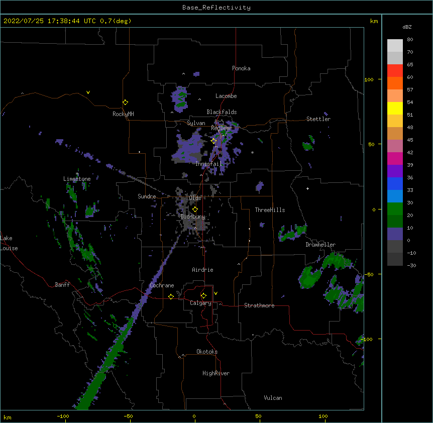The image size is (433, 423).
Task: Click the Didsbury town label
Action: pos(193,217)
